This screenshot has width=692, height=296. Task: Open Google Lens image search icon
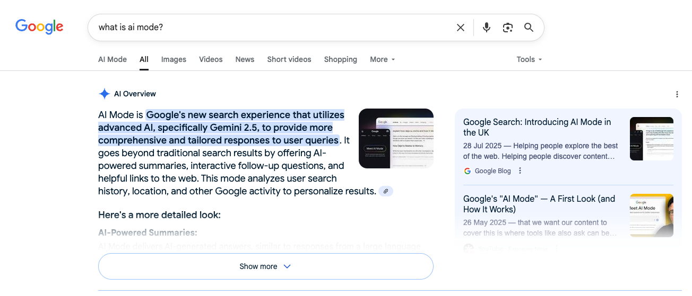coord(508,28)
